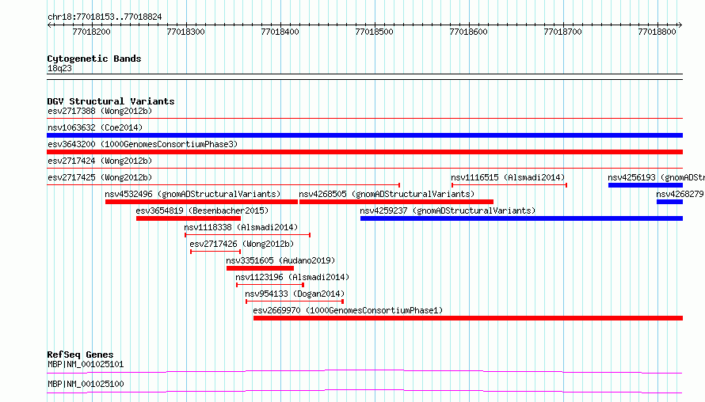
Task: Click label nsv4532496 (gnomADStructuralVariants)
Action: pyautogui.click(x=192, y=194)
